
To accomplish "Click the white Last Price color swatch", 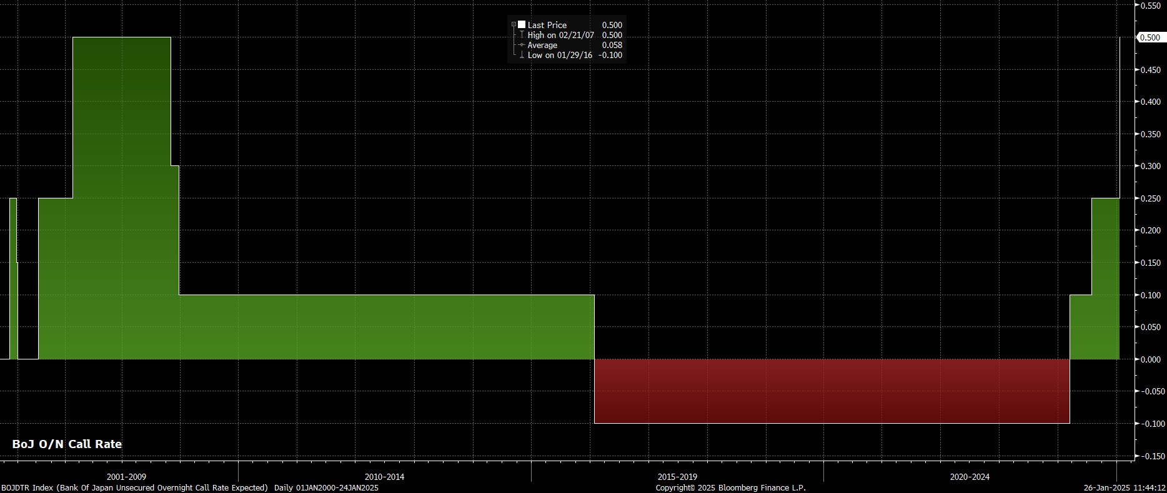I will point(522,25).
